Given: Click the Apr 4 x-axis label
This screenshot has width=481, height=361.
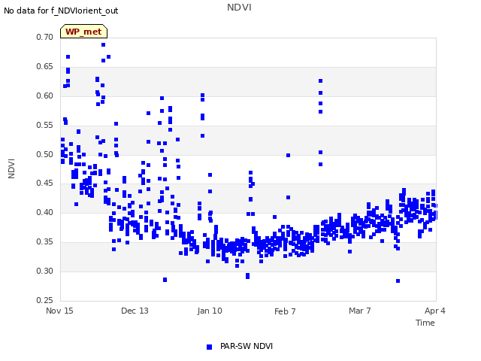Looking at the screenshot, I should pyautogui.click(x=435, y=311).
